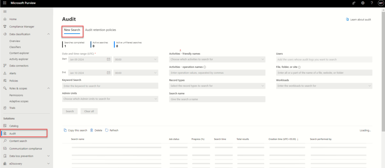Viewport: 385px width, 168px height.
Task: Select the New Search tab
Action: [x=72, y=30]
